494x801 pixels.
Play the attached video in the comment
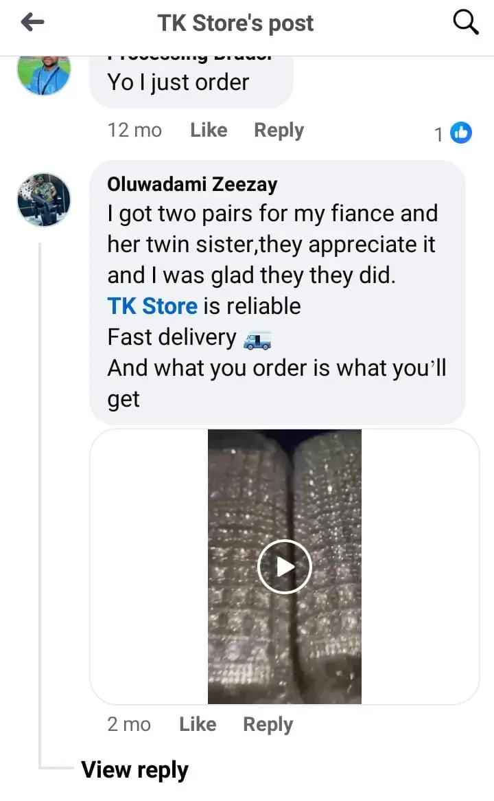[x=285, y=567]
